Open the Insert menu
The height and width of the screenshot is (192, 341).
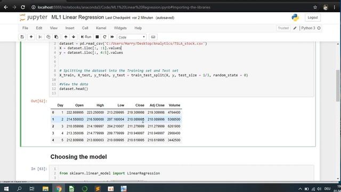point(70,28)
